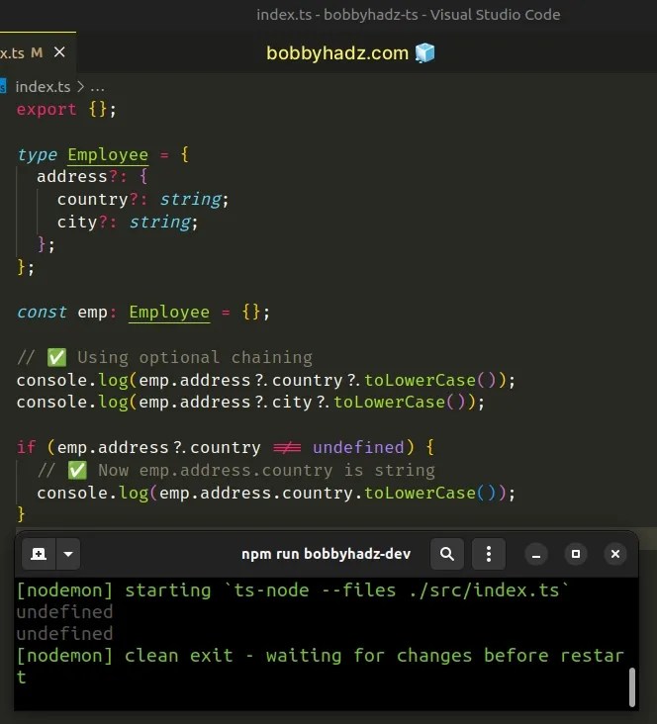Click the 'country?: string;' line
Viewport: 657px width, 724px height.
(142, 200)
